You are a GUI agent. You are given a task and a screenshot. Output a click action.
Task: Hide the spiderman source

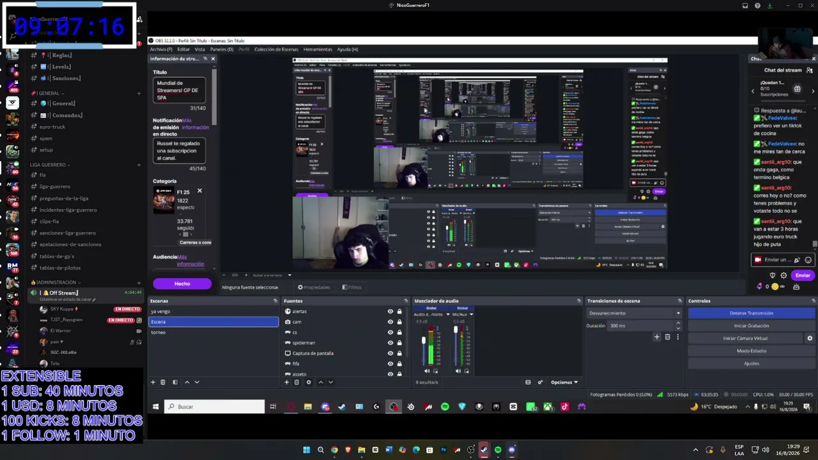tap(390, 343)
